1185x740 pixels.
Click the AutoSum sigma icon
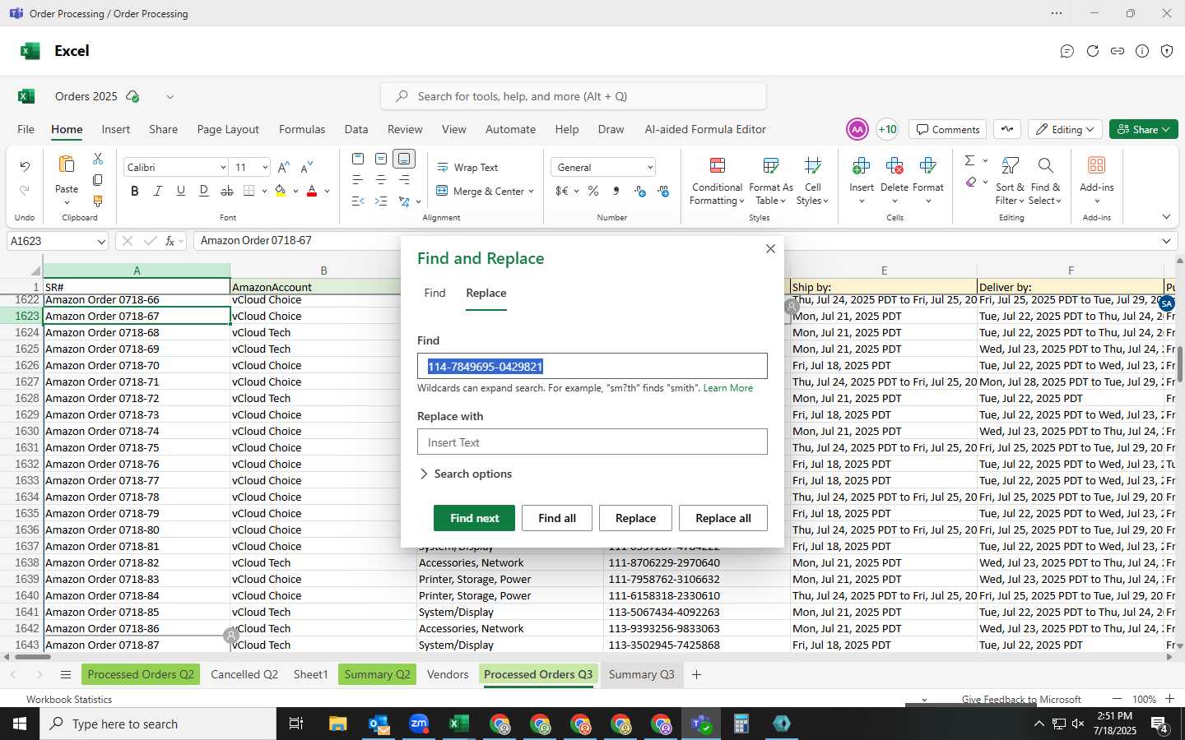[969, 160]
